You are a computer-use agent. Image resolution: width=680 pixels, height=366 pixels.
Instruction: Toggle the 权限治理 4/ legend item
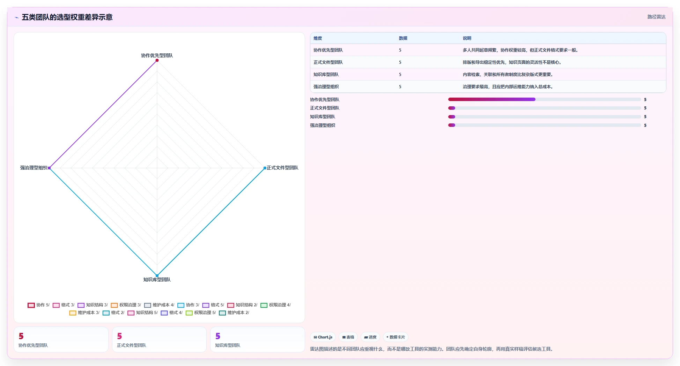pos(275,305)
